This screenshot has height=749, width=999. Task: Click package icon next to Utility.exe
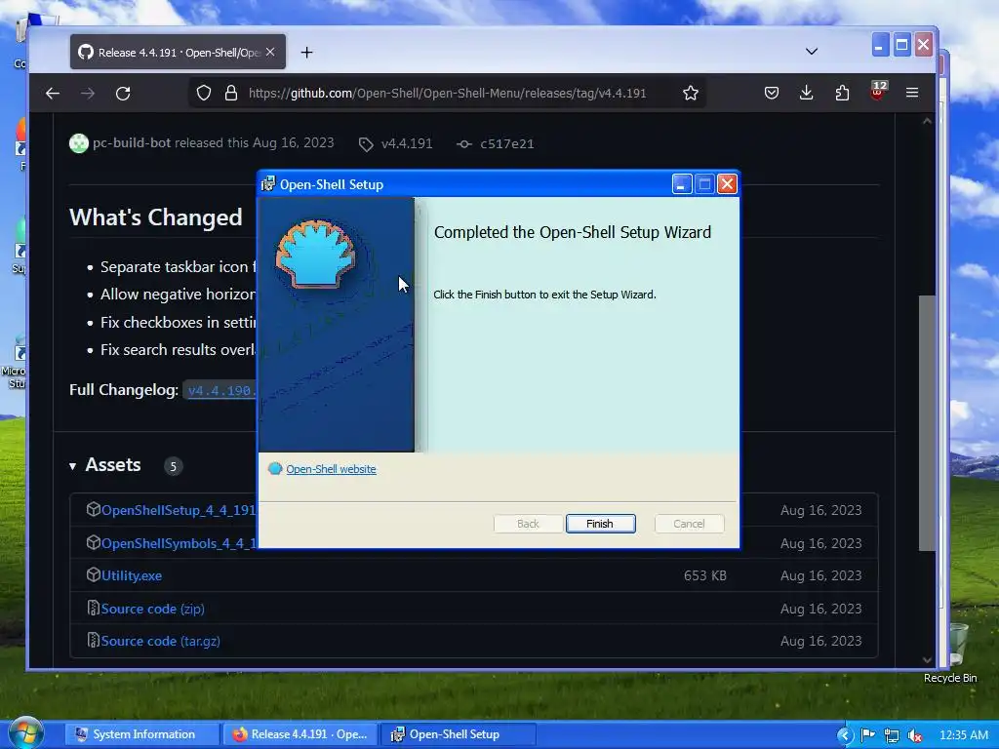click(x=93, y=574)
